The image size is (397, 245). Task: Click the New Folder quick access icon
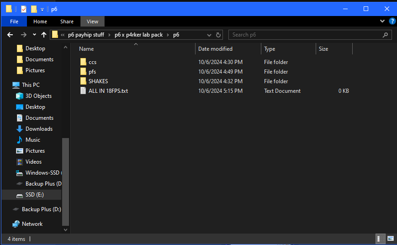pyautogui.click(x=34, y=9)
